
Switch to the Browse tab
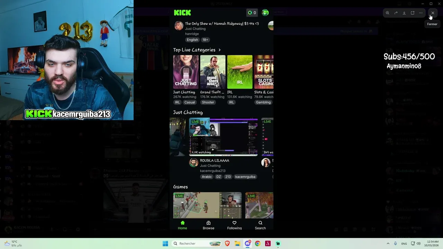[x=208, y=225]
